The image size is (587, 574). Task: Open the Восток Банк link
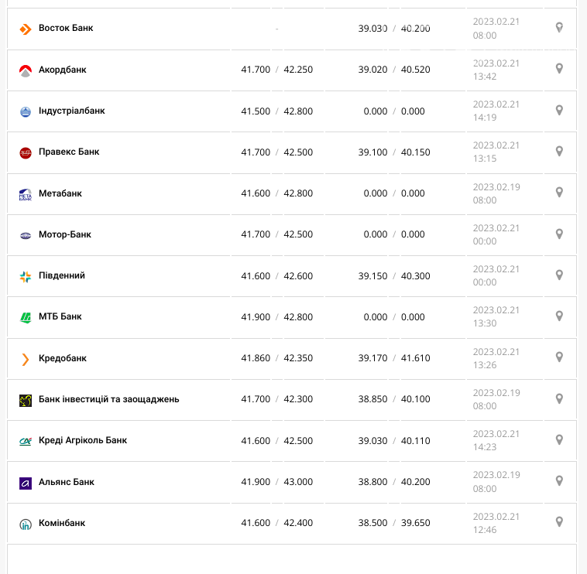(66, 28)
